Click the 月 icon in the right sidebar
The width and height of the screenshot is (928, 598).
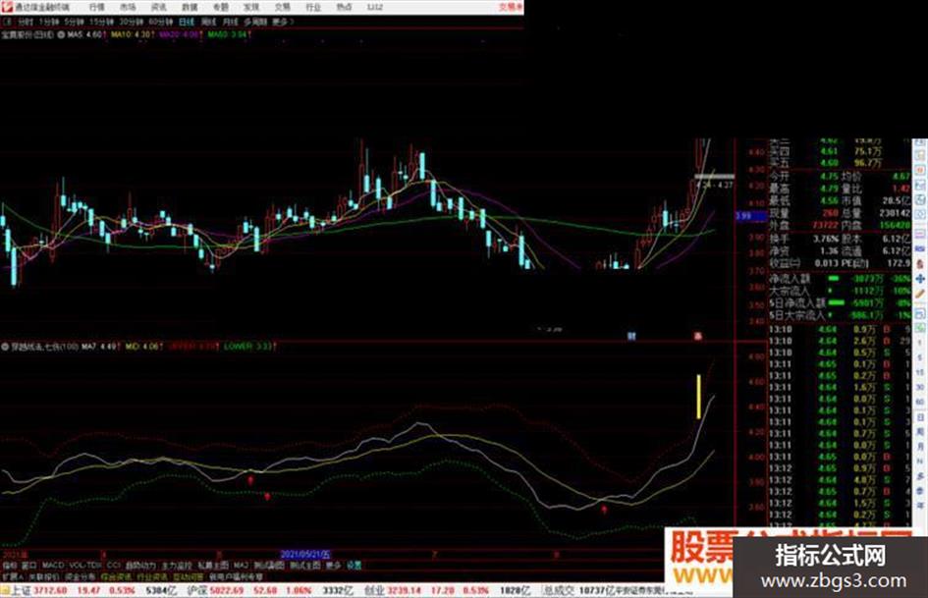[920, 447]
